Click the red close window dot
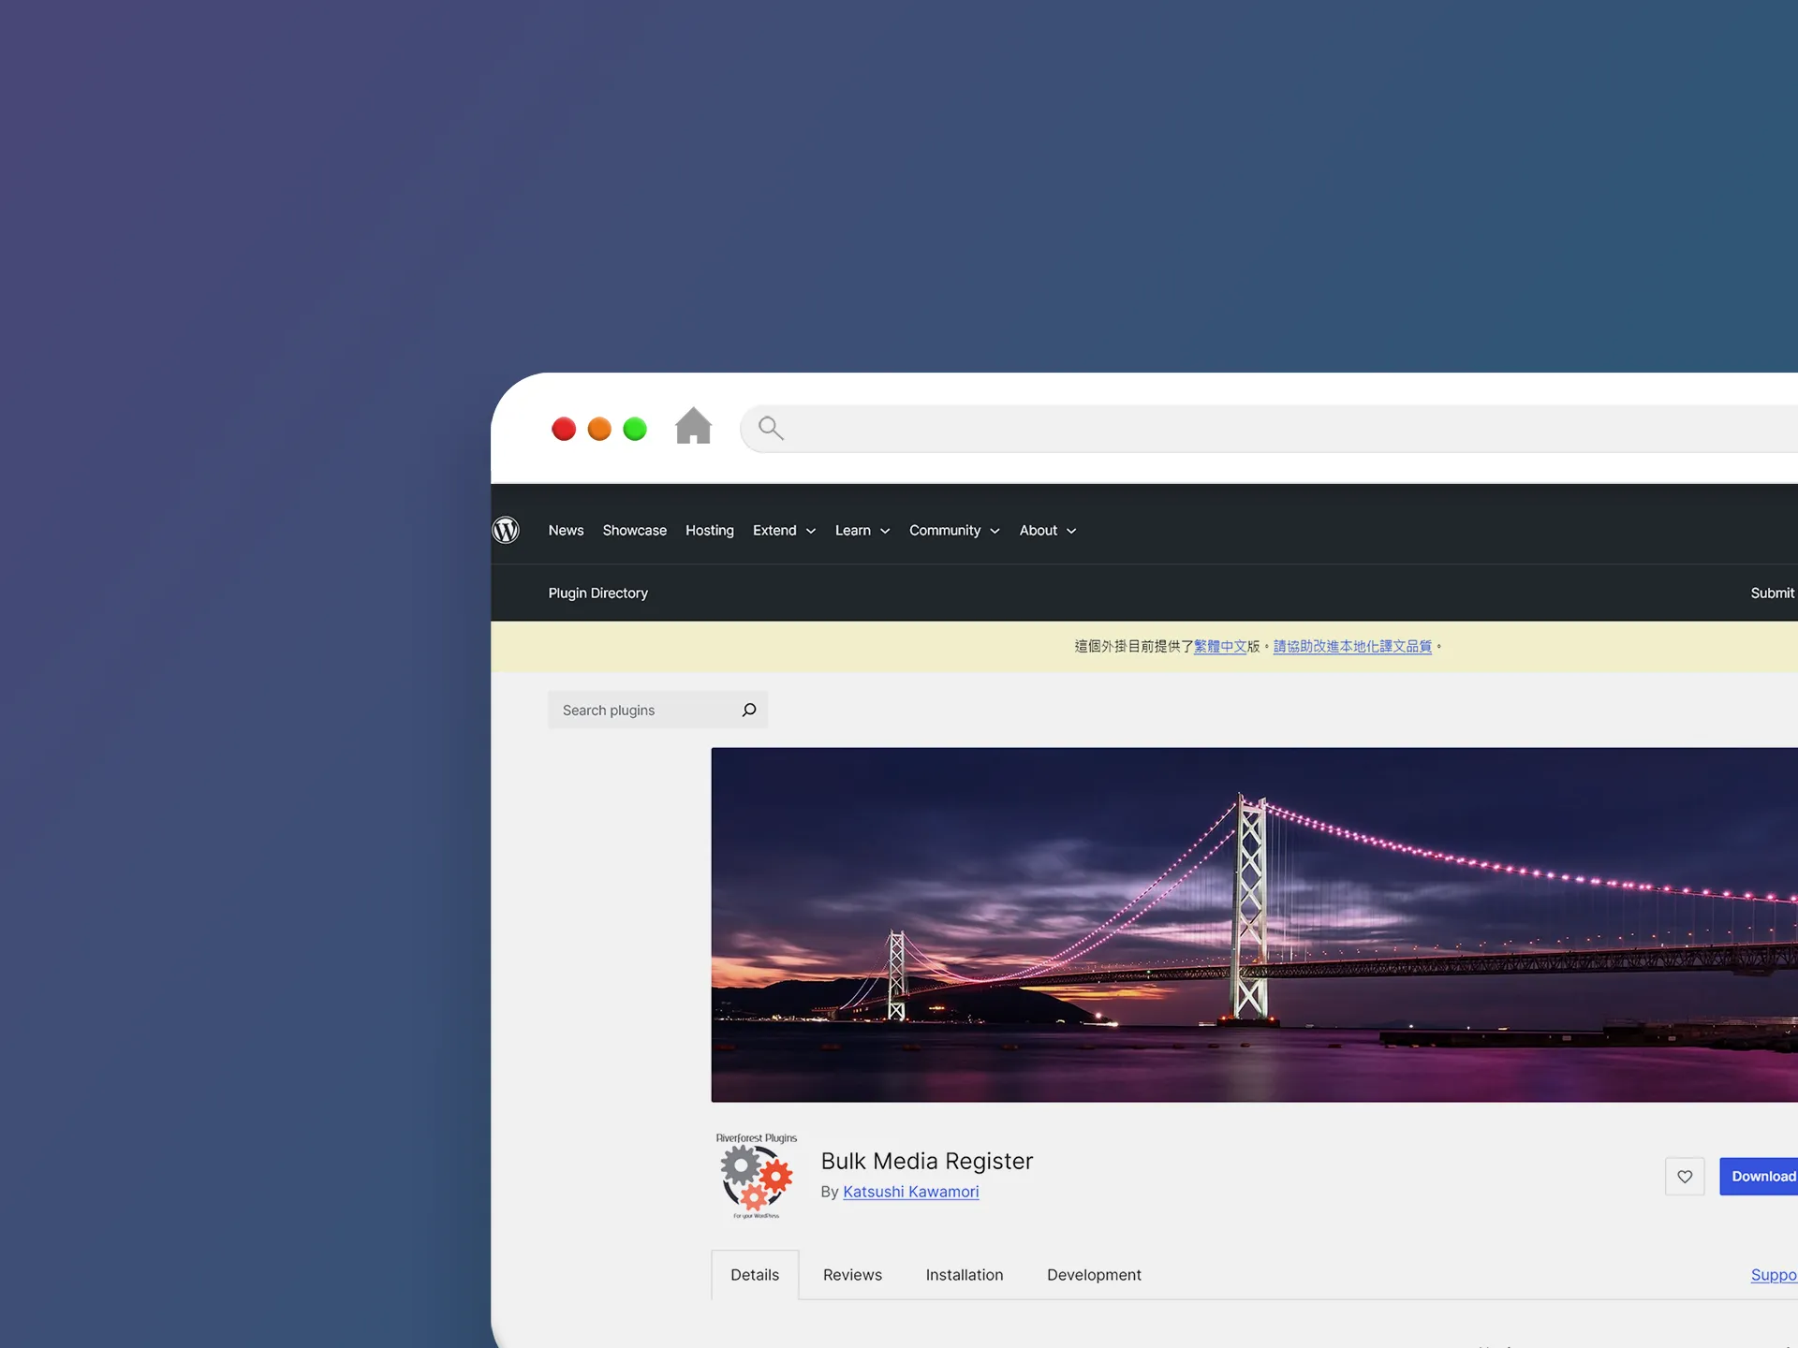 click(564, 429)
